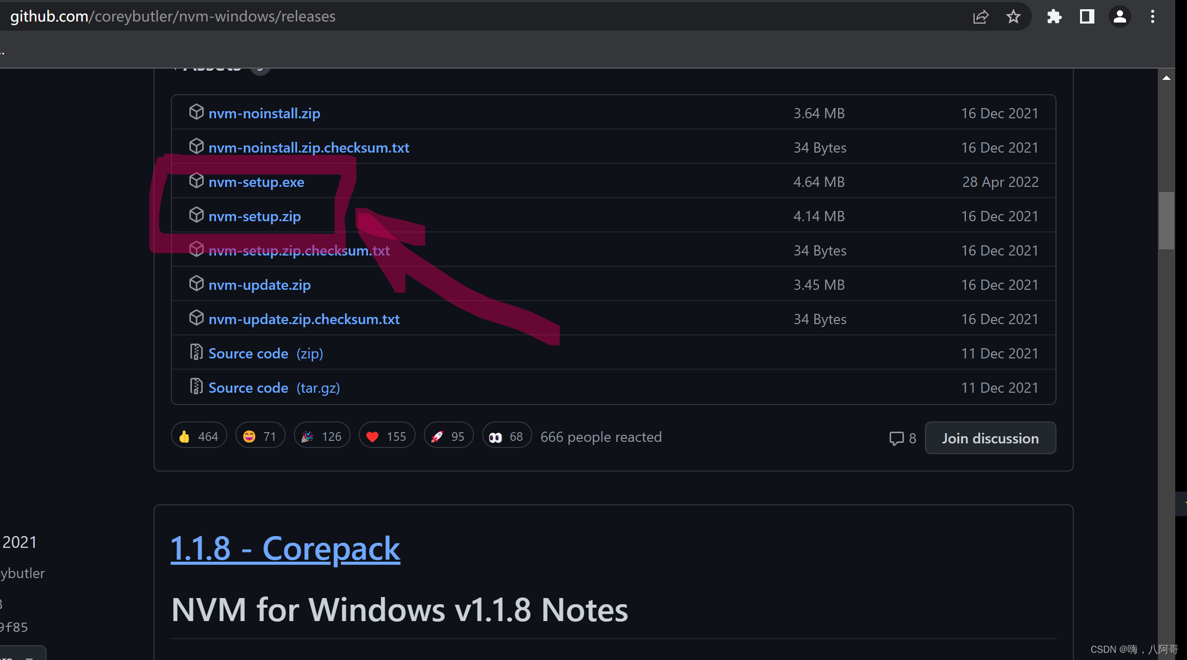Click the address bar URL
This screenshot has width=1187, height=660.
[x=173, y=16]
